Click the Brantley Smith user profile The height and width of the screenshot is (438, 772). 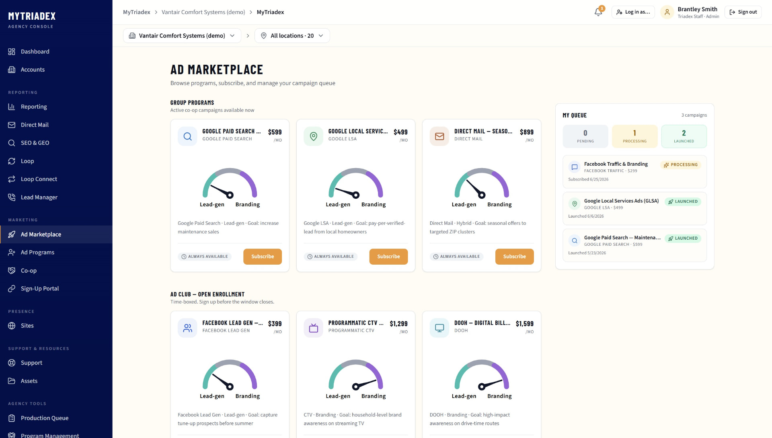point(690,12)
